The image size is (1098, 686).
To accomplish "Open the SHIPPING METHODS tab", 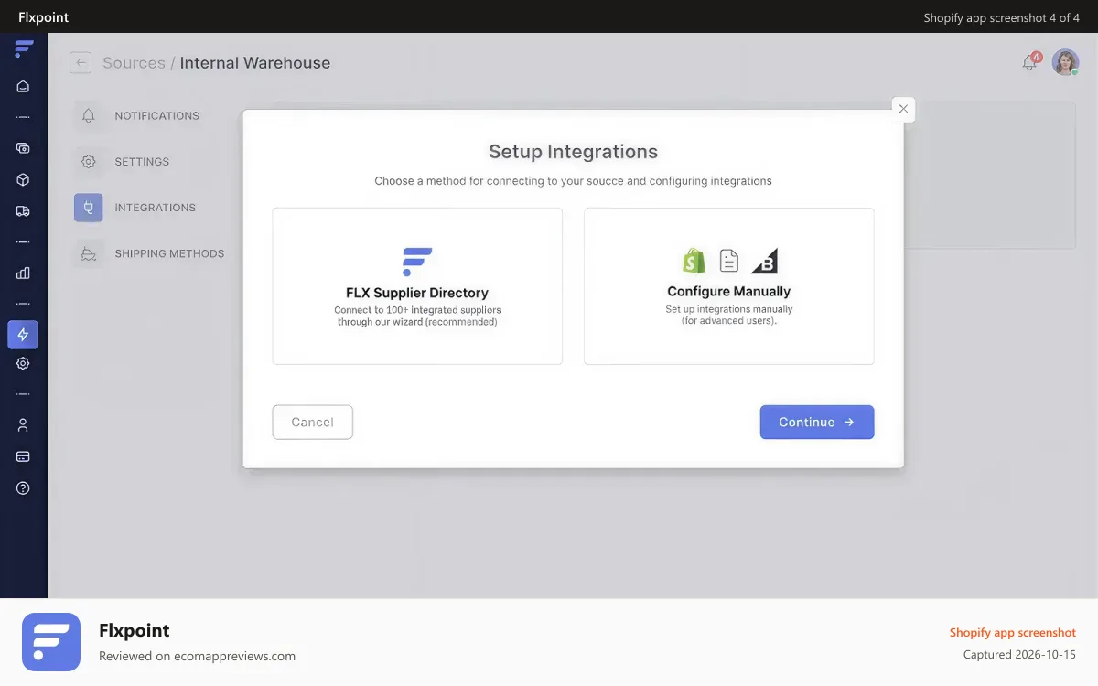I will (169, 253).
